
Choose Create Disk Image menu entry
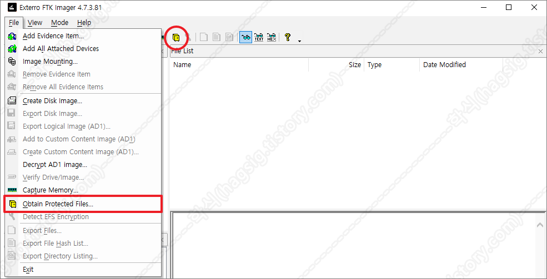pos(83,101)
